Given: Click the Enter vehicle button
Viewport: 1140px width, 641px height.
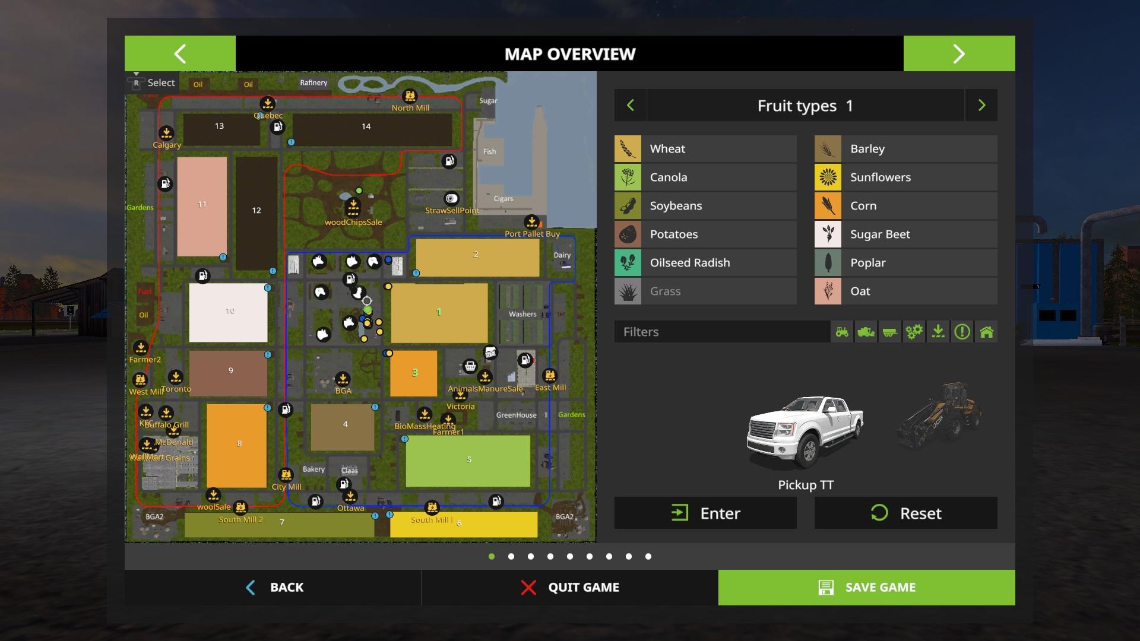Looking at the screenshot, I should pos(705,513).
